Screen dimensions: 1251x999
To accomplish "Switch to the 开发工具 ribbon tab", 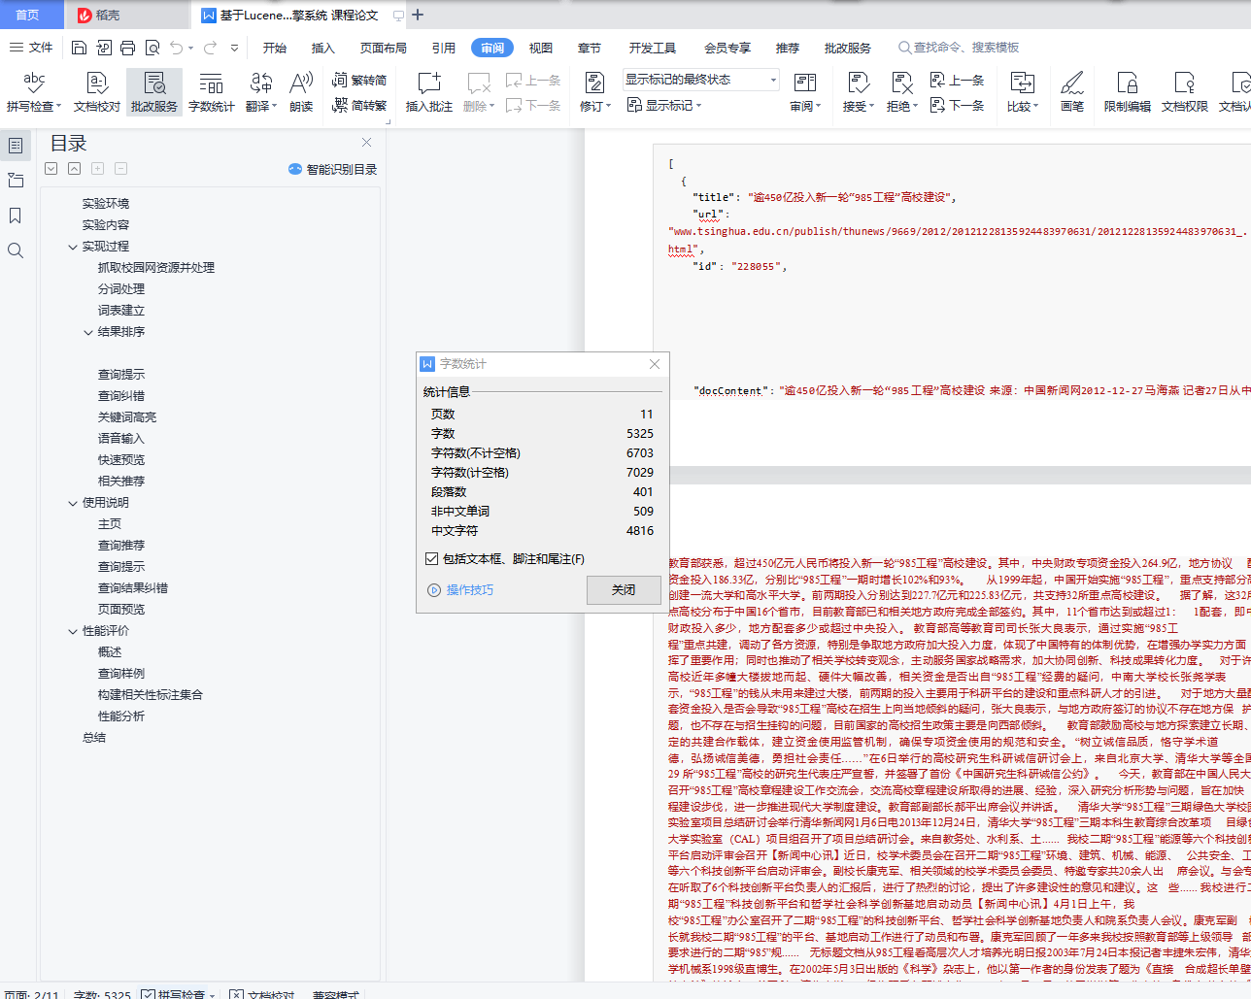I will [x=653, y=48].
